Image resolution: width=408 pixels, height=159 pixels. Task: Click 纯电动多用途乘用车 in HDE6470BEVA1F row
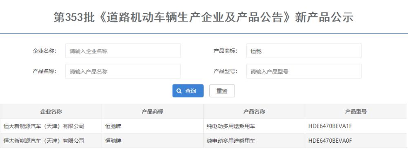coord(231,126)
